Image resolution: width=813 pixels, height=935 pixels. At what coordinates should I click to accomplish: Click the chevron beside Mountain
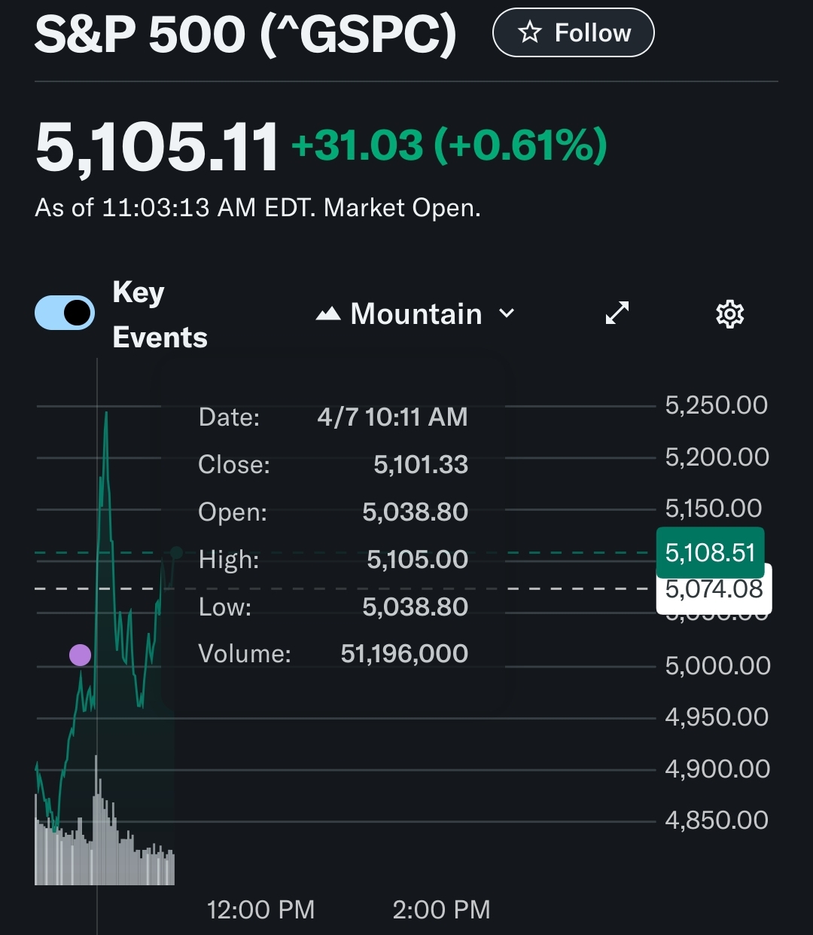[x=507, y=313]
